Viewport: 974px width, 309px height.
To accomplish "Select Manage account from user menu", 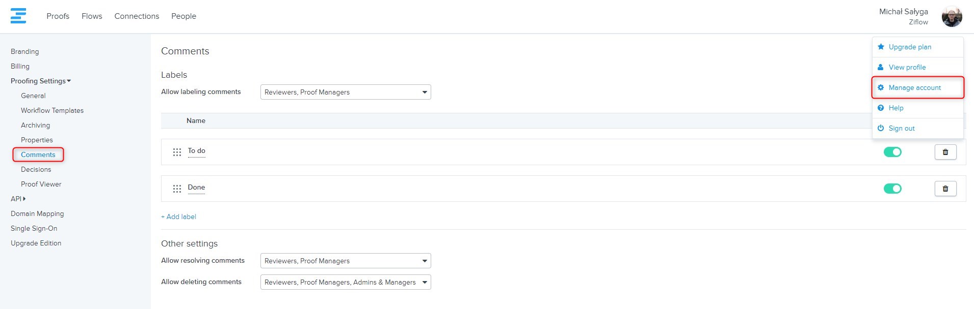I will tap(914, 87).
